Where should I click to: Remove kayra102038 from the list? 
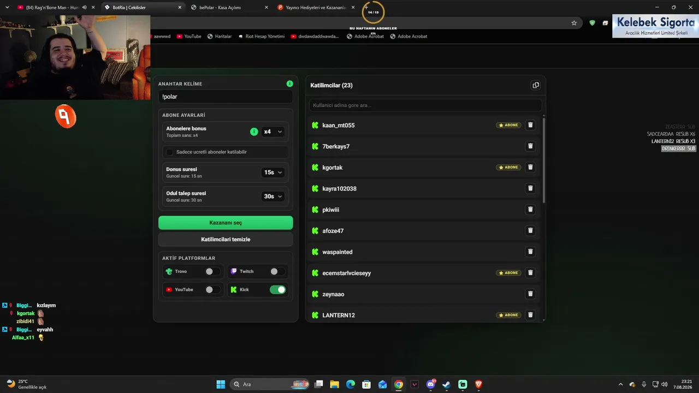click(530, 188)
